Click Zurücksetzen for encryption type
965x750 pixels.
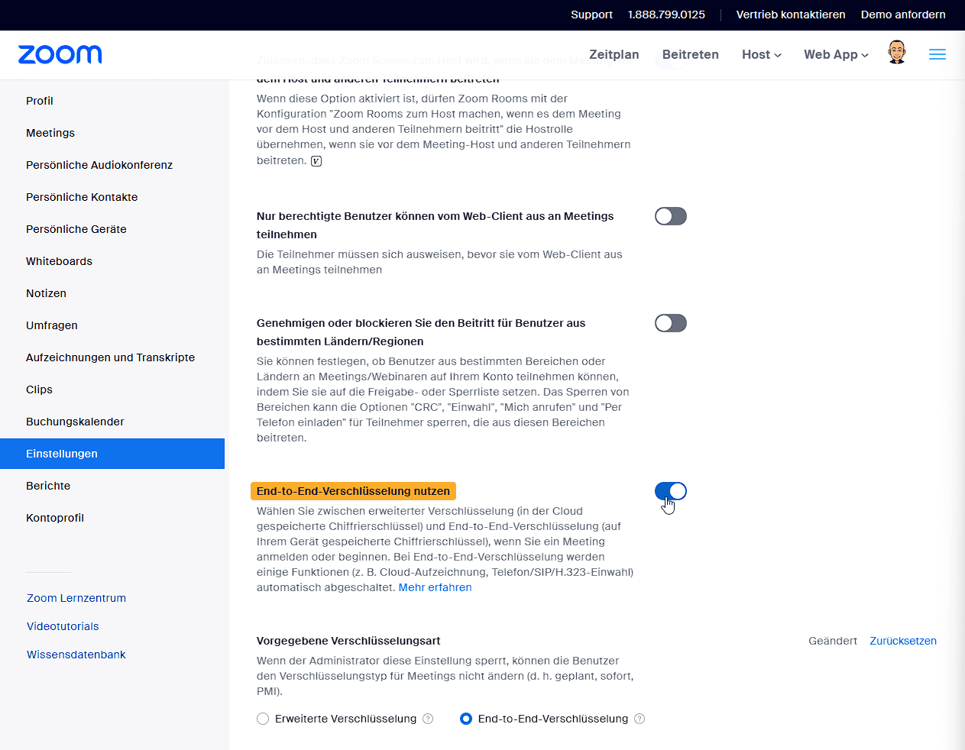[903, 641]
